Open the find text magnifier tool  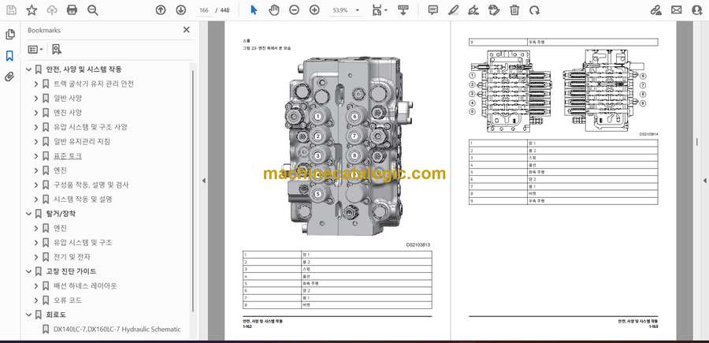[x=93, y=10]
